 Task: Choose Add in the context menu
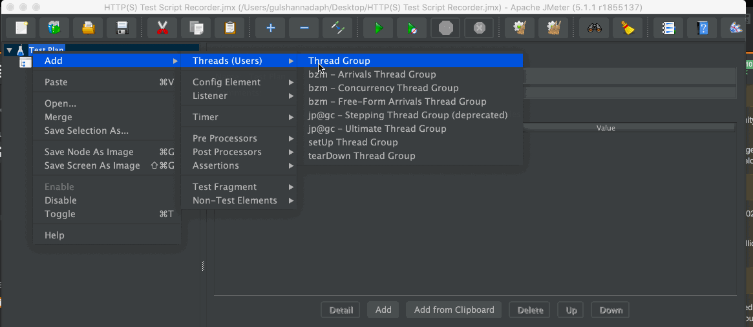pyautogui.click(x=107, y=61)
